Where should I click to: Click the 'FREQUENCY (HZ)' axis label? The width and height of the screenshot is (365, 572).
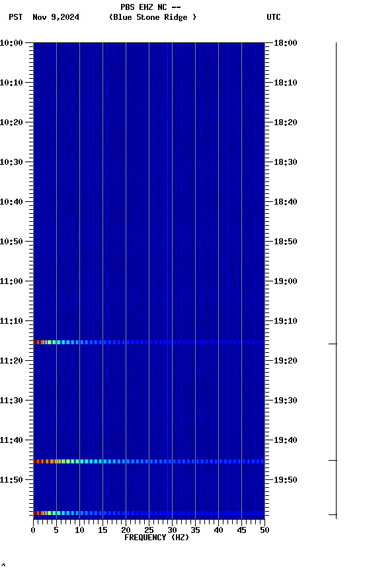click(157, 538)
